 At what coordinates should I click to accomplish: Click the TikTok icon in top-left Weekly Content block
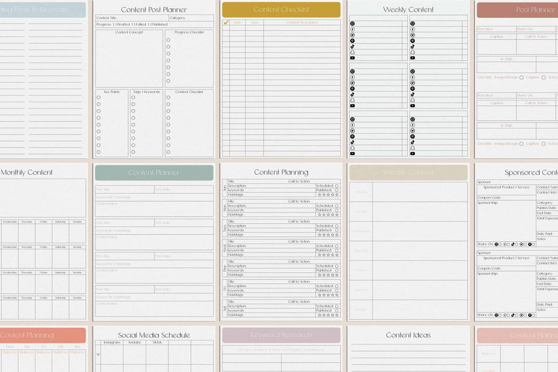click(352, 46)
